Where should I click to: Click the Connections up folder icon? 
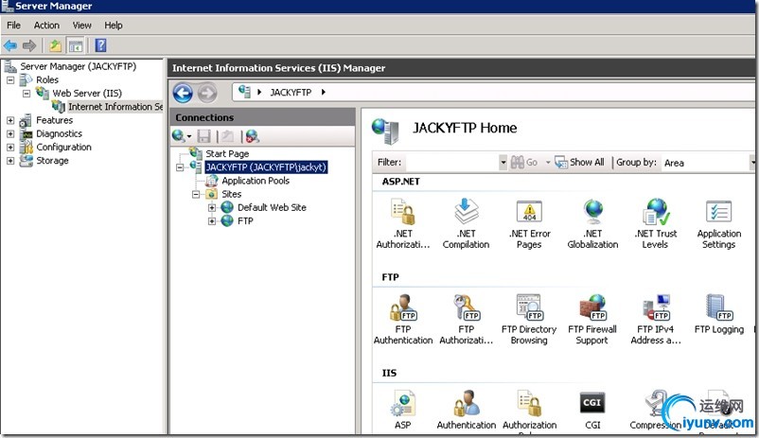coord(227,136)
